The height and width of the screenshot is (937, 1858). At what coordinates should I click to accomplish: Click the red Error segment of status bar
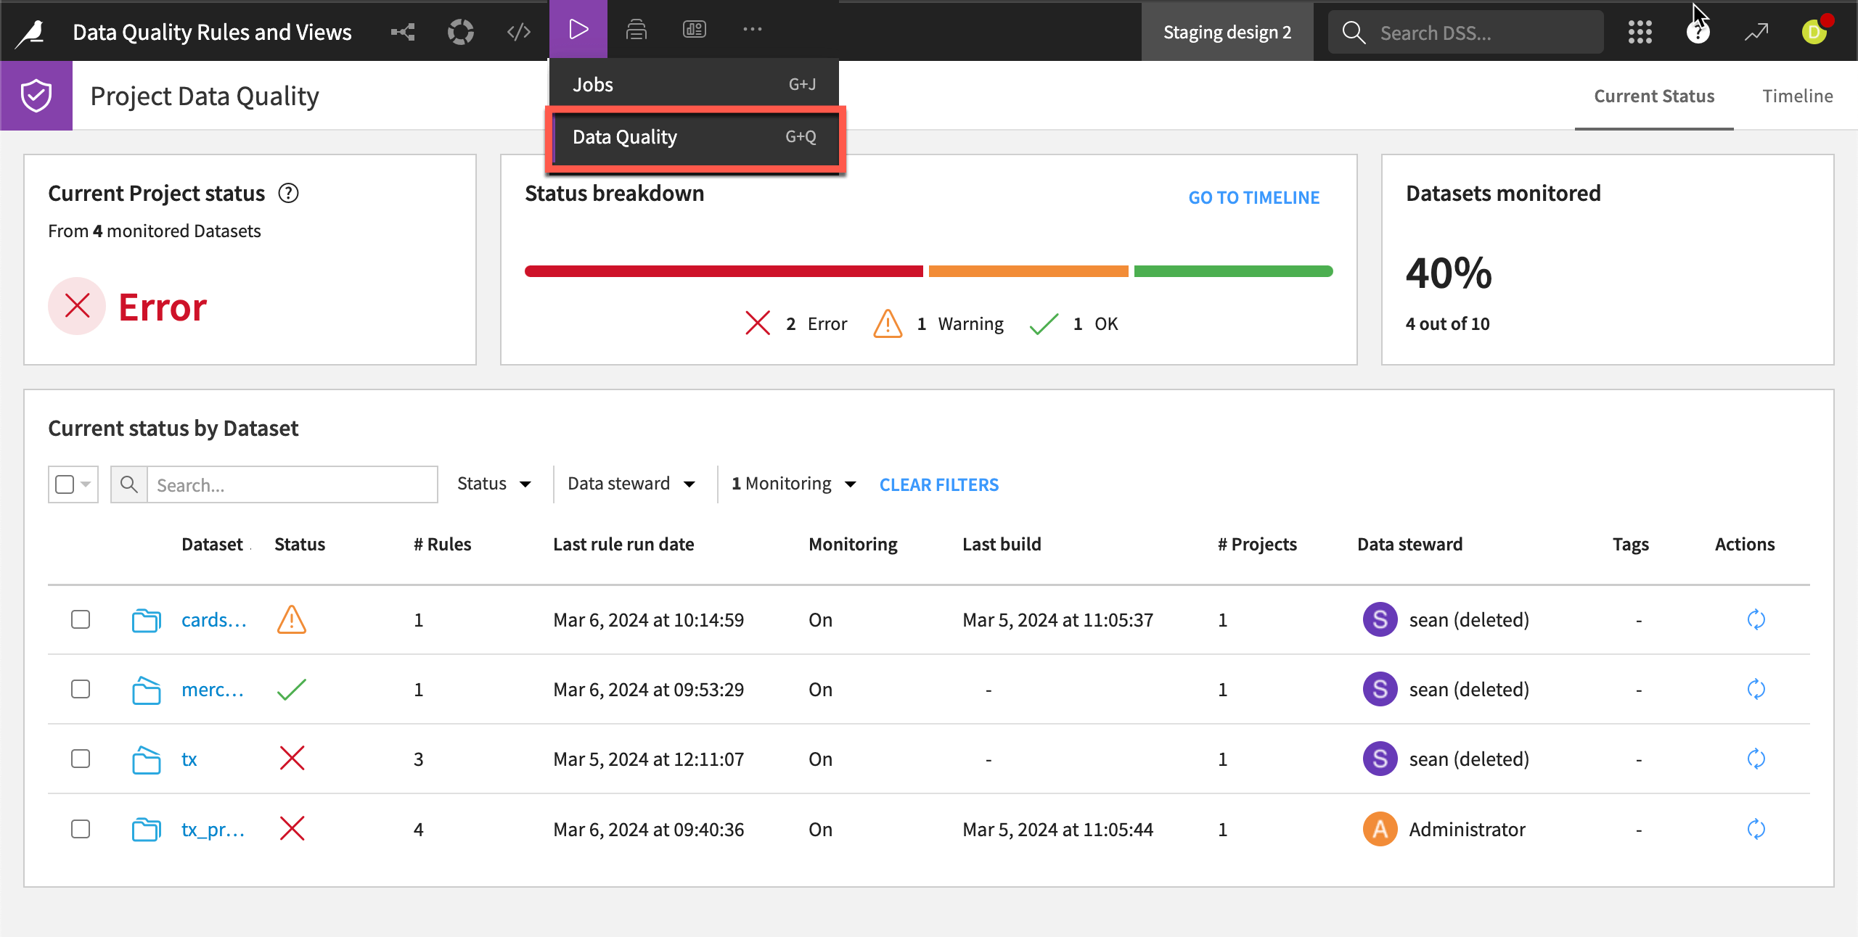tap(723, 271)
